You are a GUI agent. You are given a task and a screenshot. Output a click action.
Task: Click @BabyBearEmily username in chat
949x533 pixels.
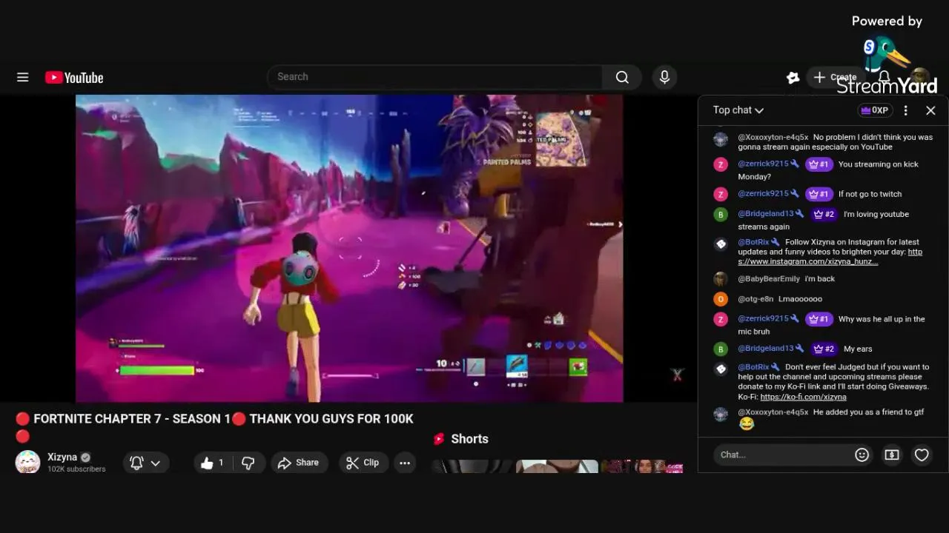tap(769, 279)
